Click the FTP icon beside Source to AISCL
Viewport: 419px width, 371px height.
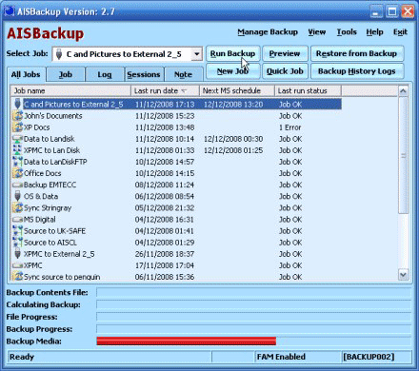(x=17, y=243)
